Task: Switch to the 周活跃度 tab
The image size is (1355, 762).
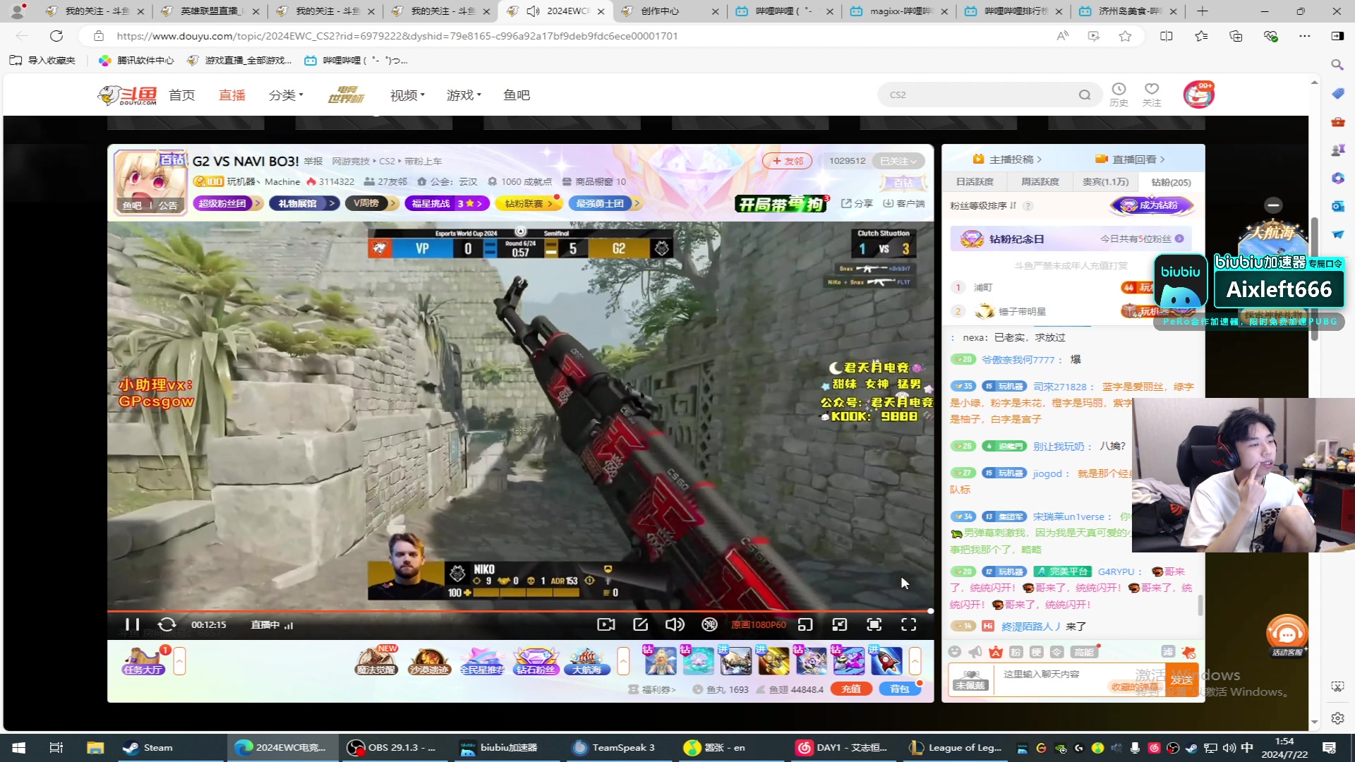Action: click(1040, 182)
